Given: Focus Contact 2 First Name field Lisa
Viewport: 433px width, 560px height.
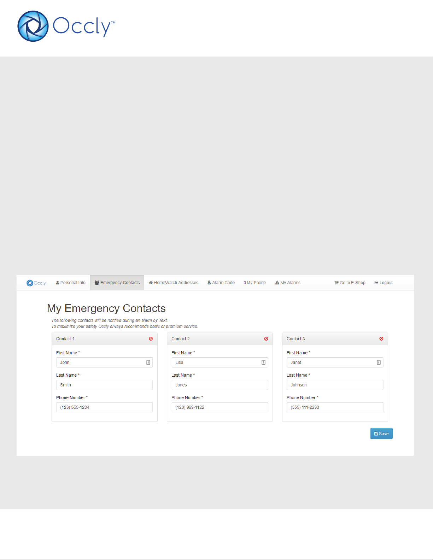Looking at the screenshot, I should click(x=220, y=362).
